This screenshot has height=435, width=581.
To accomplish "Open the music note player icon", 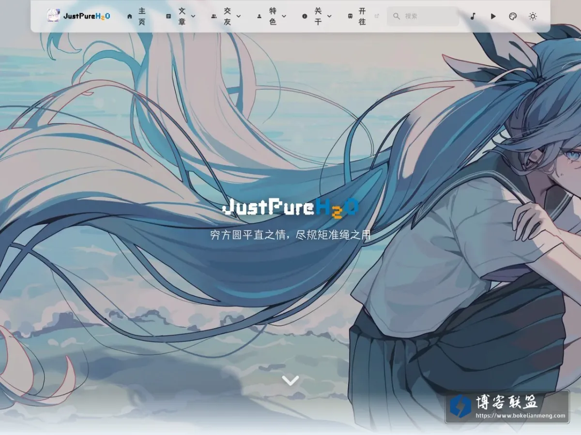I will (x=473, y=16).
